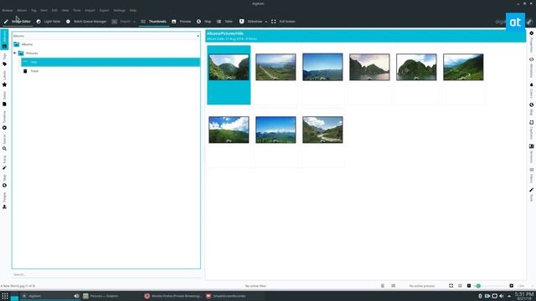Open the Edit menu
Image resolution: width=536 pixels, height=301 pixels.
[54, 11]
